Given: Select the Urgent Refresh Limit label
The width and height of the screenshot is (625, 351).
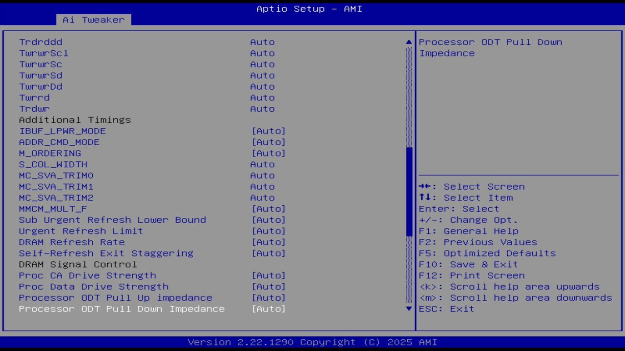Looking at the screenshot, I should pos(81,232).
